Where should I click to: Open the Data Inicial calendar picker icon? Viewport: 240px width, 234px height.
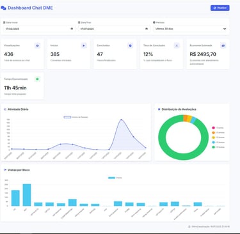pos(72,29)
